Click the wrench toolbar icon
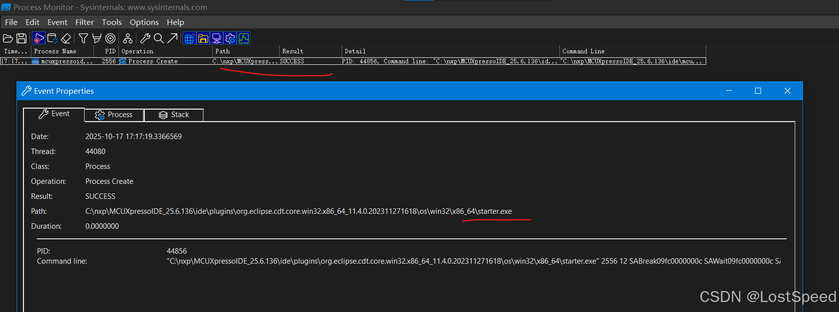This screenshot has width=839, height=312. [145, 38]
